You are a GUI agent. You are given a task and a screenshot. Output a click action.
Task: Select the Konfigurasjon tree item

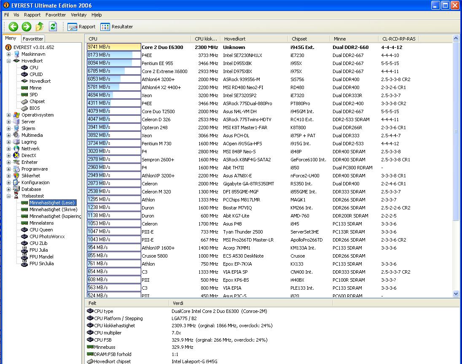[35, 182]
